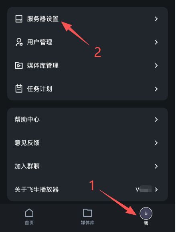Open 意见反馈 text entry
This screenshot has height=232, width=176.
click(27, 143)
